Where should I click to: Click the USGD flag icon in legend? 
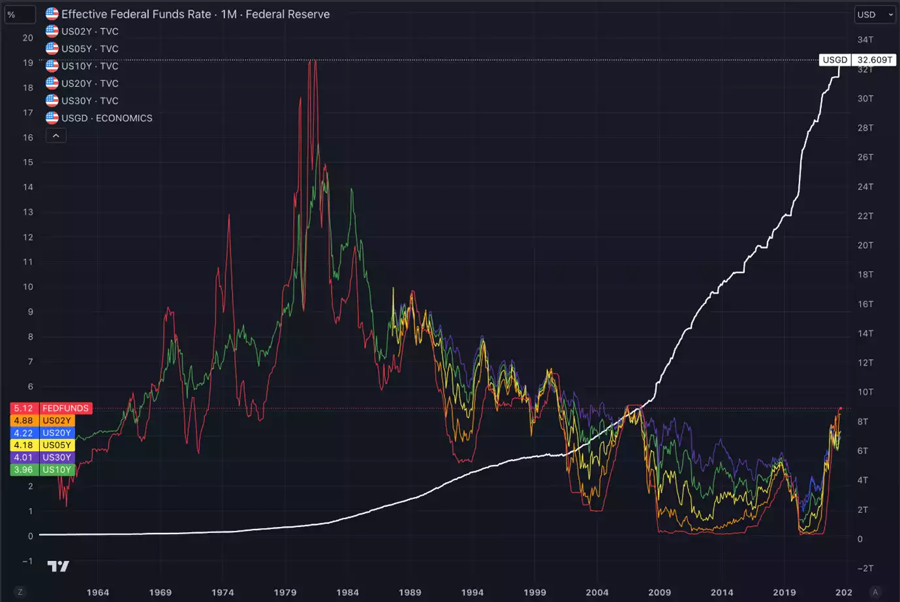[x=52, y=118]
